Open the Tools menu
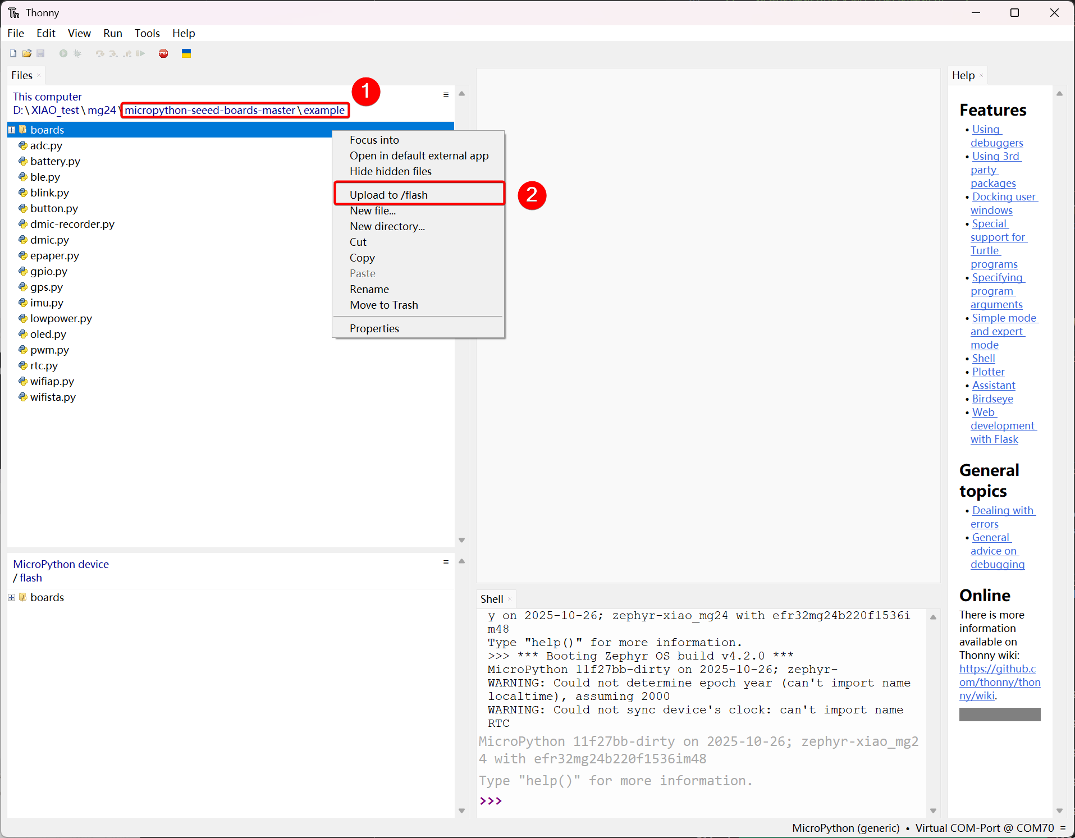This screenshot has height=838, width=1075. [147, 33]
